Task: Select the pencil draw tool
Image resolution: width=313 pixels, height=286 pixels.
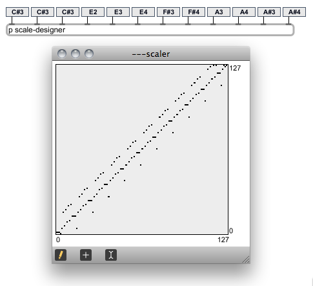Action: pyautogui.click(x=61, y=255)
